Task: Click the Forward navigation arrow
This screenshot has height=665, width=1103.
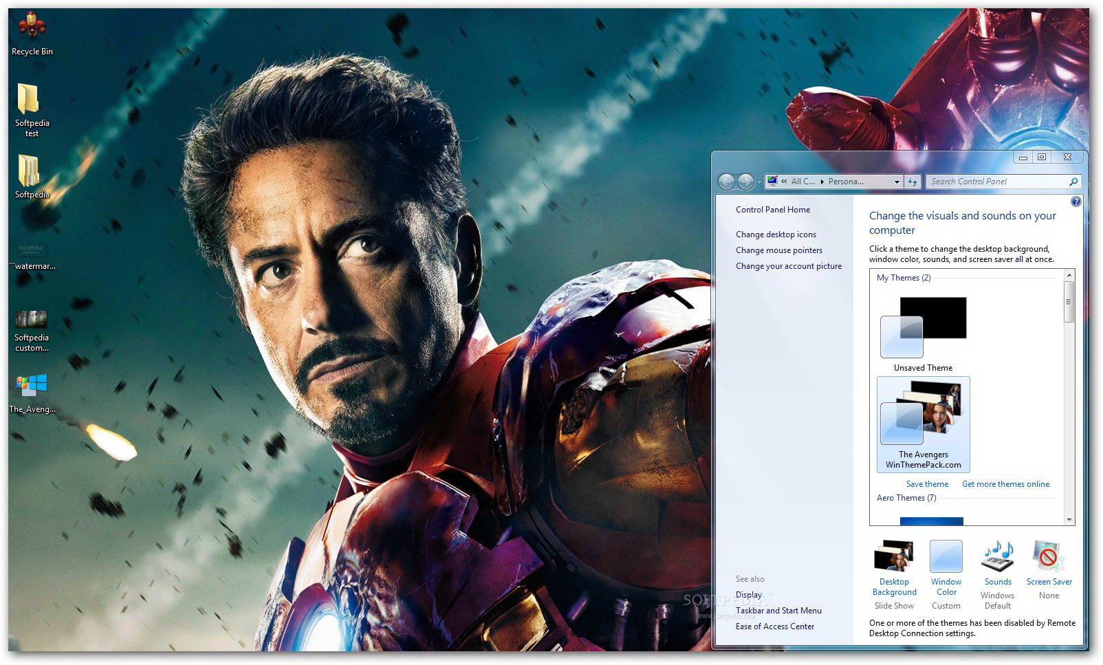Action: click(745, 182)
